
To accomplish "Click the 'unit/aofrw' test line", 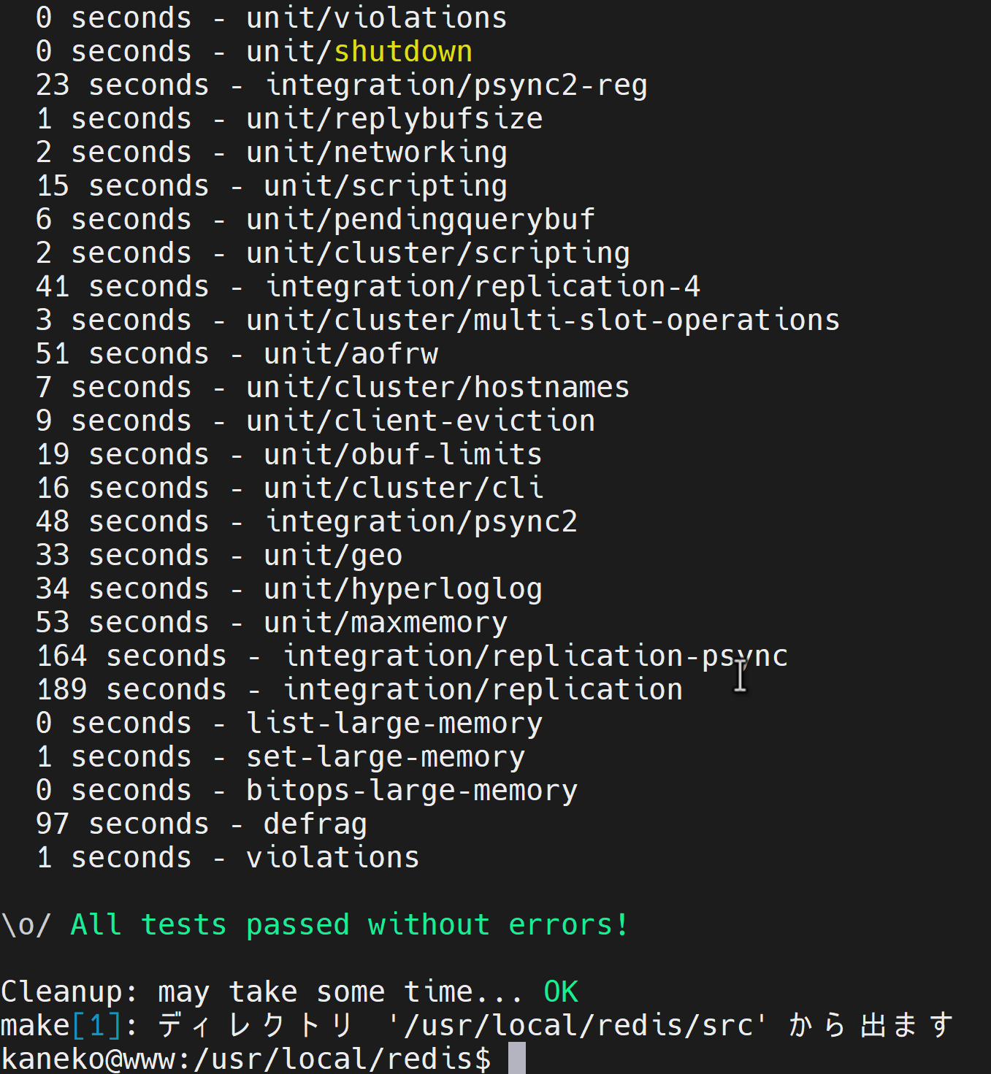I will [237, 354].
